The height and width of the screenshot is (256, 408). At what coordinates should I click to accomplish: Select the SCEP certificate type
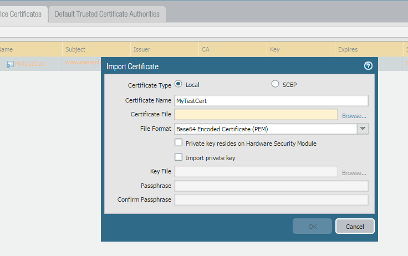click(275, 84)
